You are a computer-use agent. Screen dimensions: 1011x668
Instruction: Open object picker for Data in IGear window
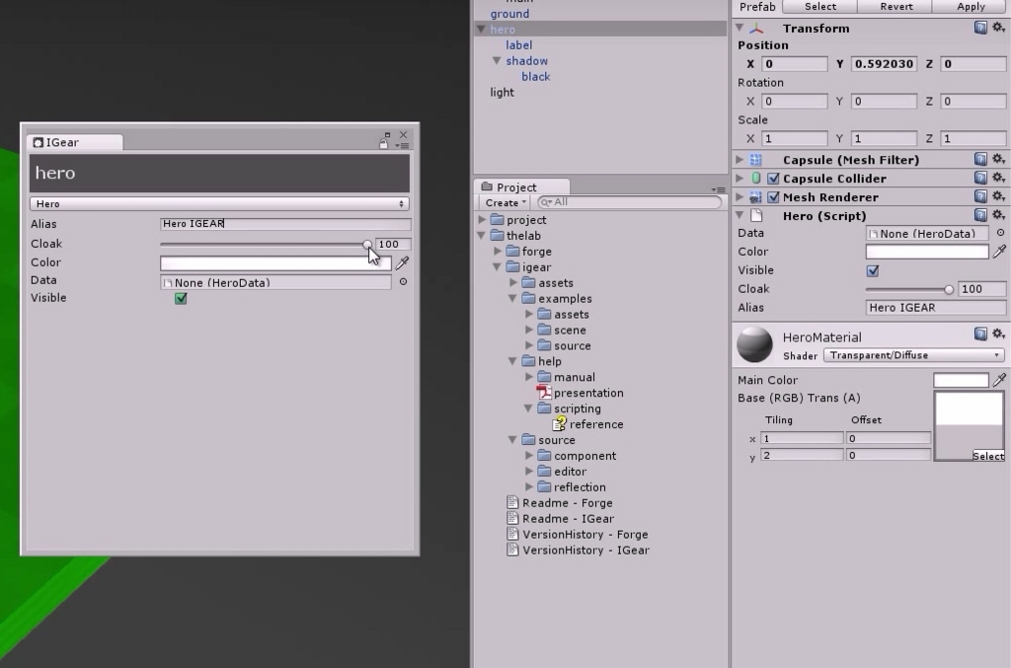coord(403,281)
